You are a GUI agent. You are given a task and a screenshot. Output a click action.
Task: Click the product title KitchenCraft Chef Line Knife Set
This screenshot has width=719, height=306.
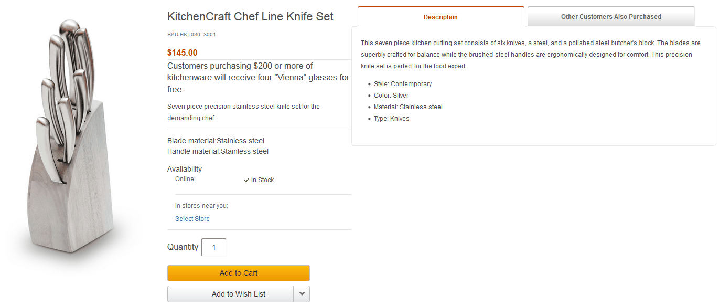(250, 16)
